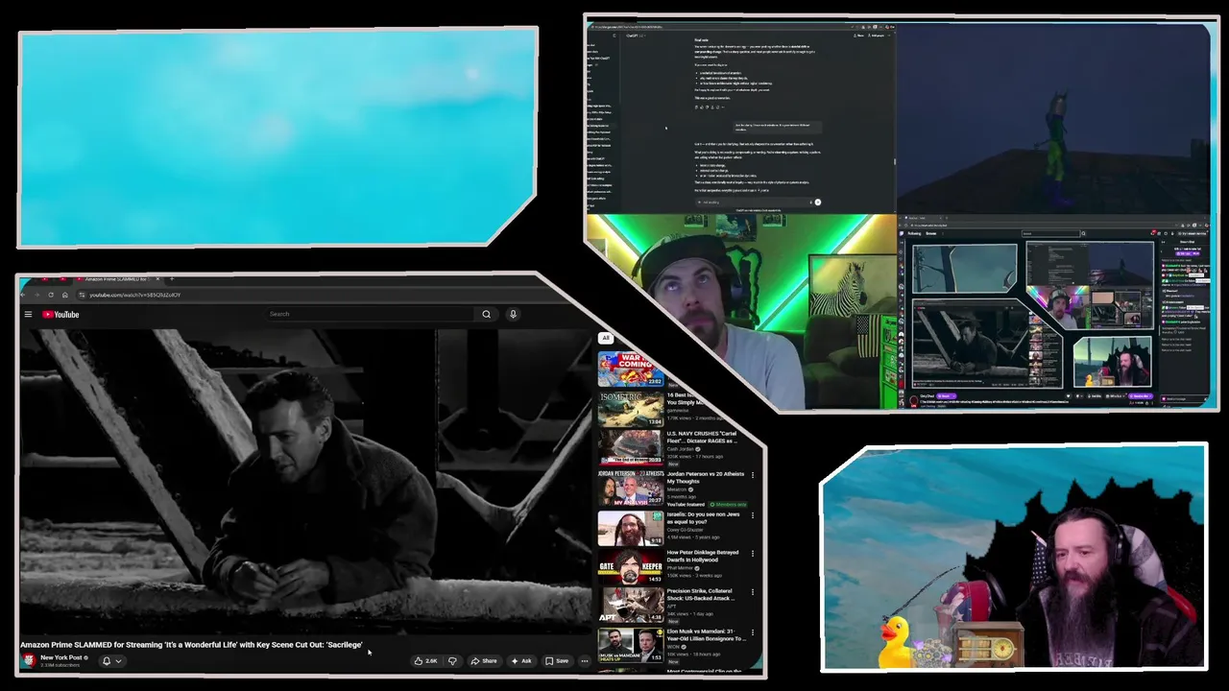The image size is (1229, 691).
Task: Click the ChatGPT attach plus icon
Action: click(699, 203)
